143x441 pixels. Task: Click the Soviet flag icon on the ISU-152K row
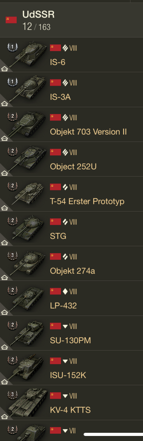[55, 361]
